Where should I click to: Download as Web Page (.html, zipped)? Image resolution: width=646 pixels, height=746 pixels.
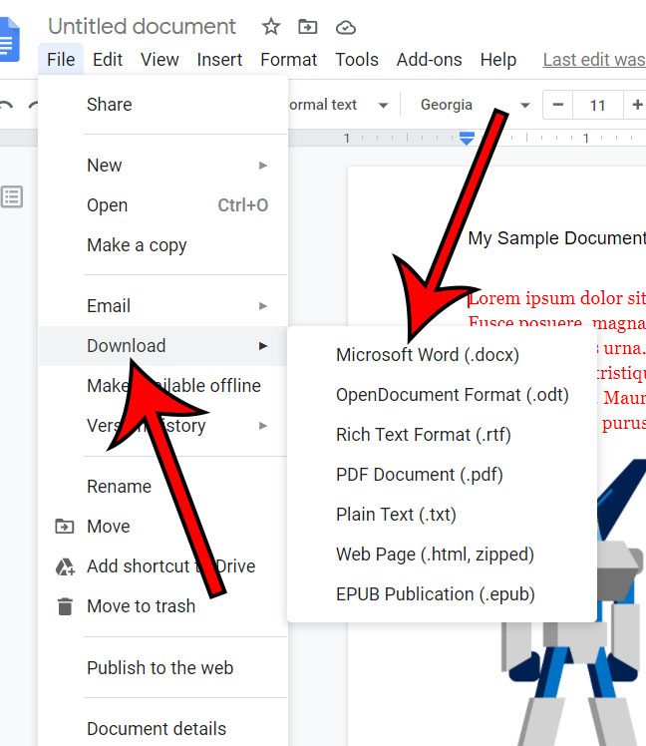(x=442, y=555)
